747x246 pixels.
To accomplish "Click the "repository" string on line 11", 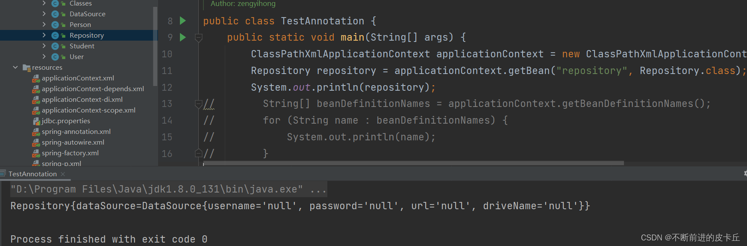I will tap(592, 71).
